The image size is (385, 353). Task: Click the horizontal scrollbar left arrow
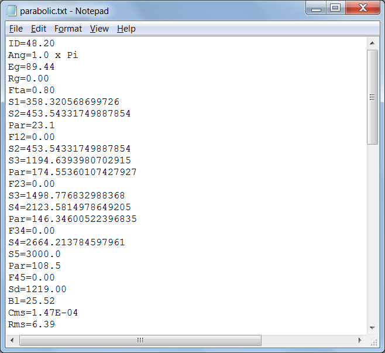tap(12, 340)
